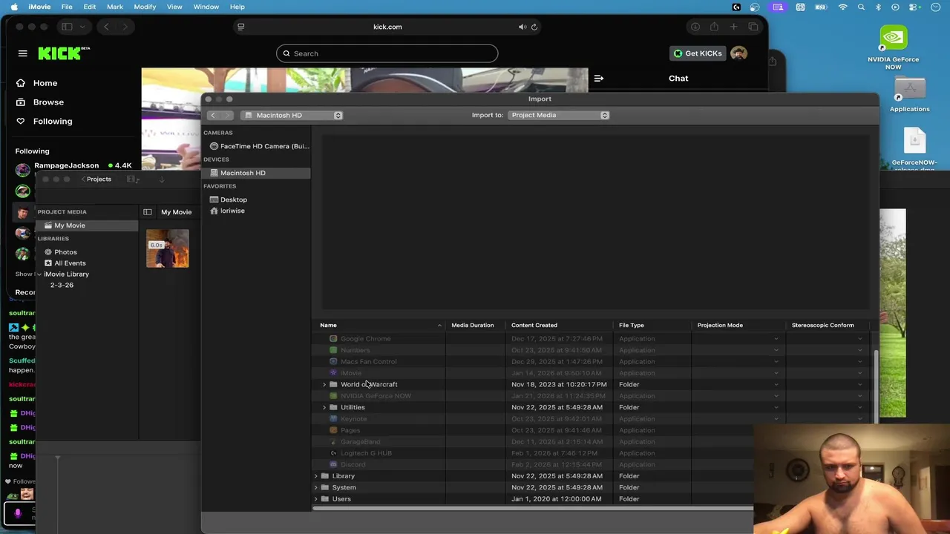Expand the Library folder row
This screenshot has width=950, height=534.
[x=315, y=476]
